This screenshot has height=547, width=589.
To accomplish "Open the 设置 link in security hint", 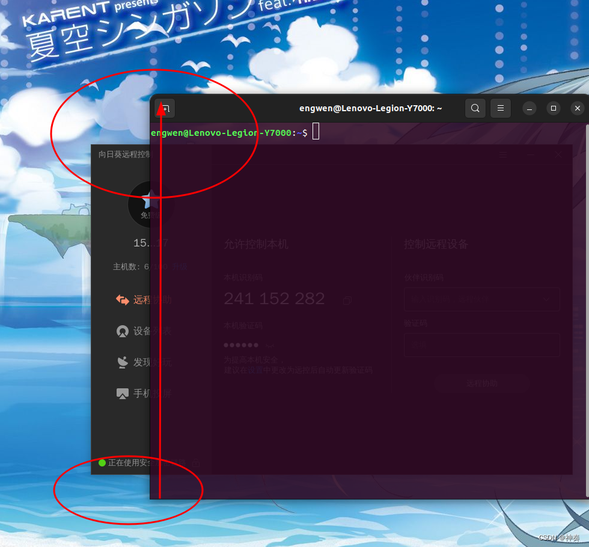I will click(x=255, y=370).
